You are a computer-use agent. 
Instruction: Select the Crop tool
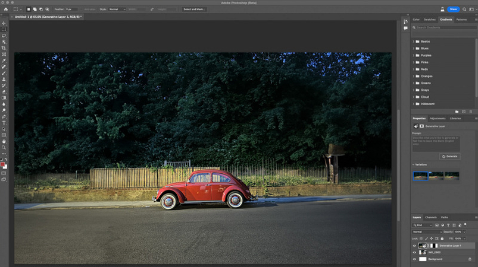pos(4,48)
